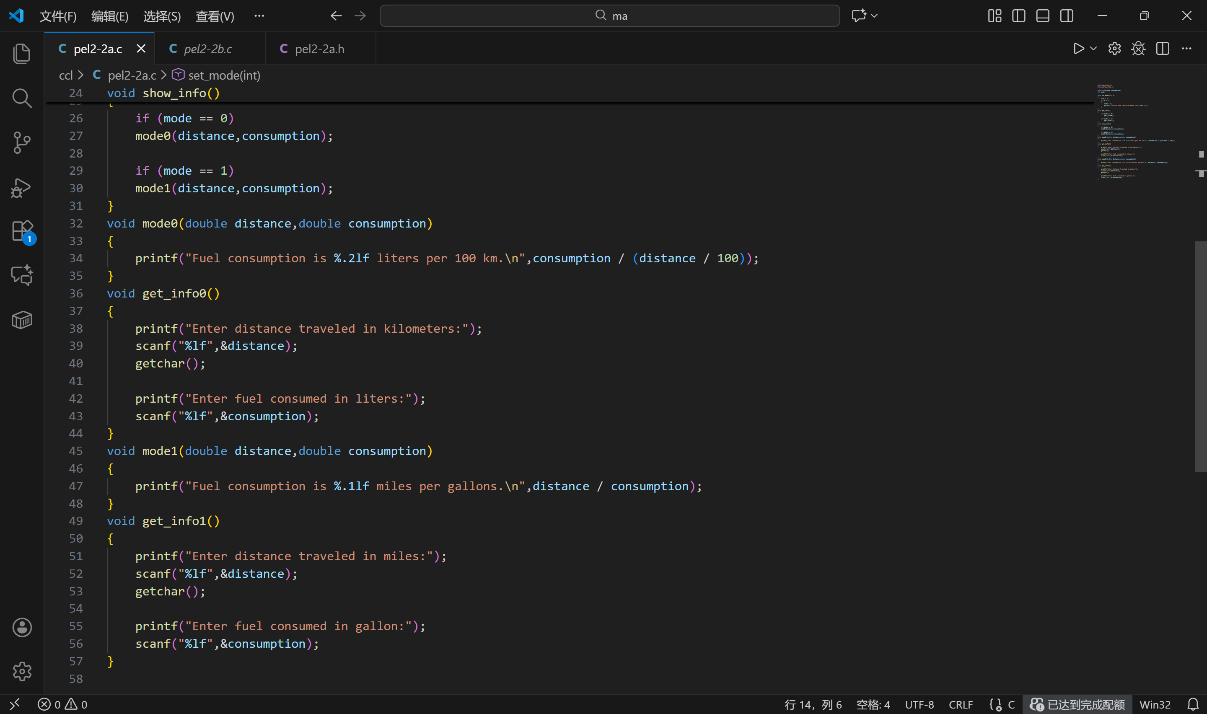This screenshot has height=714, width=1207.
Task: Click the command center search box
Action: [x=609, y=16]
